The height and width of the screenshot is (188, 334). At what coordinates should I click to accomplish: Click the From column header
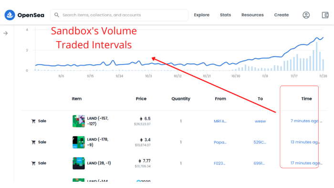tap(220, 99)
